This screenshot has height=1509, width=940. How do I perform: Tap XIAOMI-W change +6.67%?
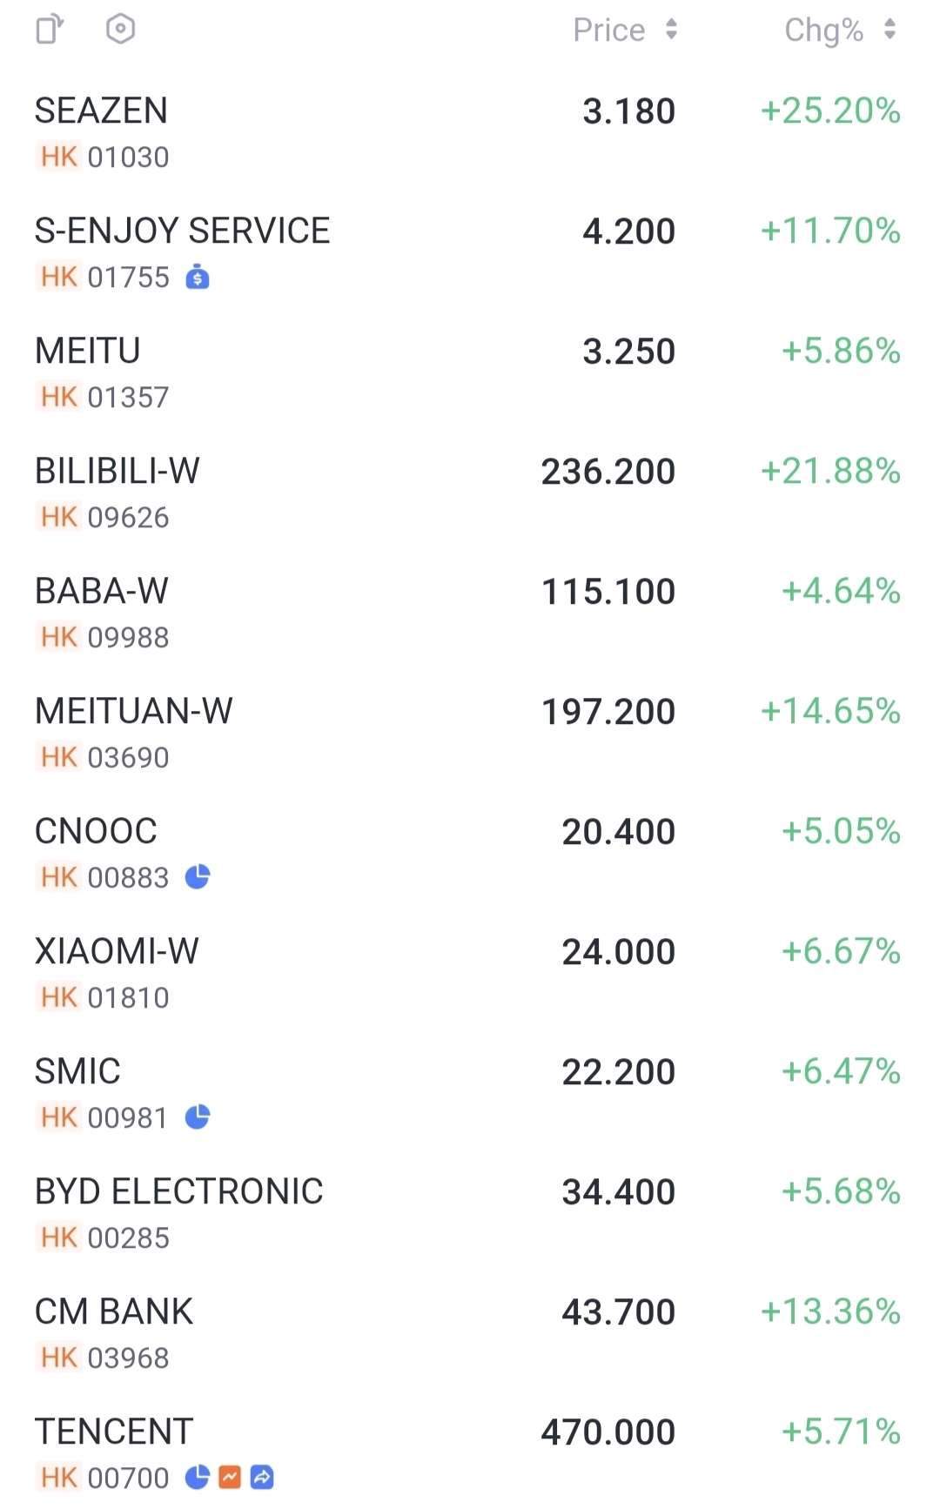pos(841,951)
